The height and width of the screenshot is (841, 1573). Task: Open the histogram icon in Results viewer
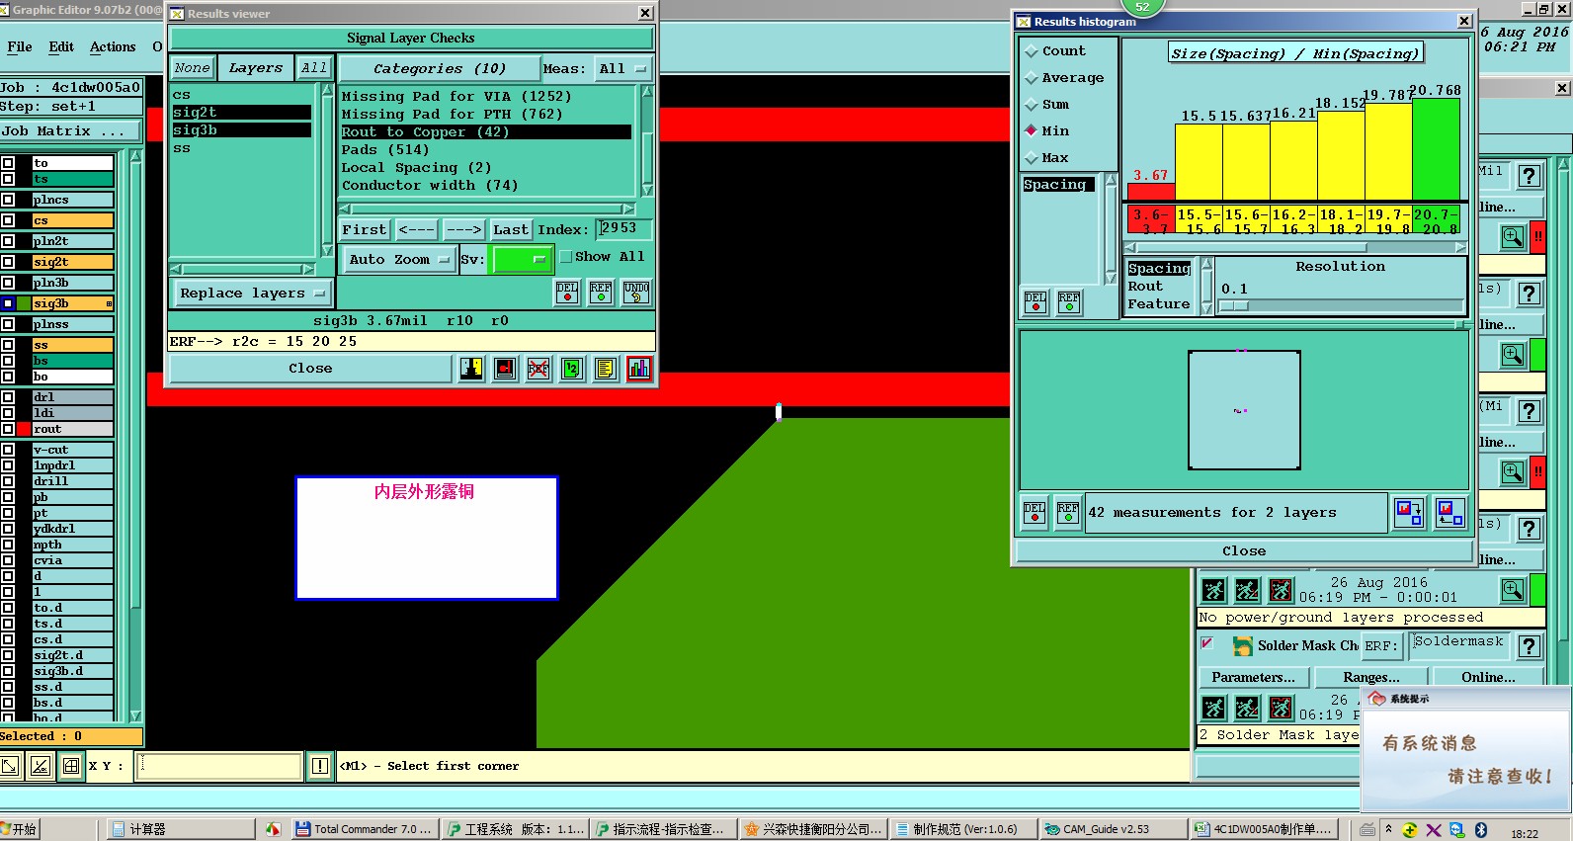pos(639,369)
